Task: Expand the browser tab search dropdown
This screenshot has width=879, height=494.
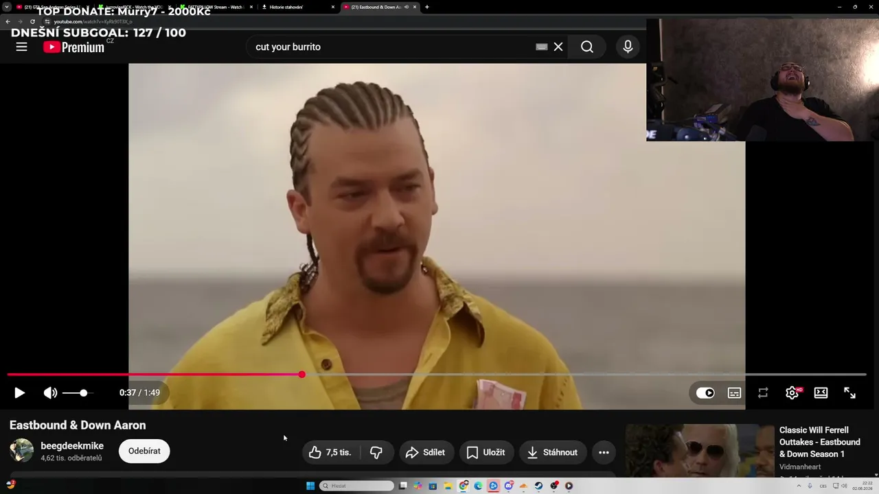Action: 6,7
